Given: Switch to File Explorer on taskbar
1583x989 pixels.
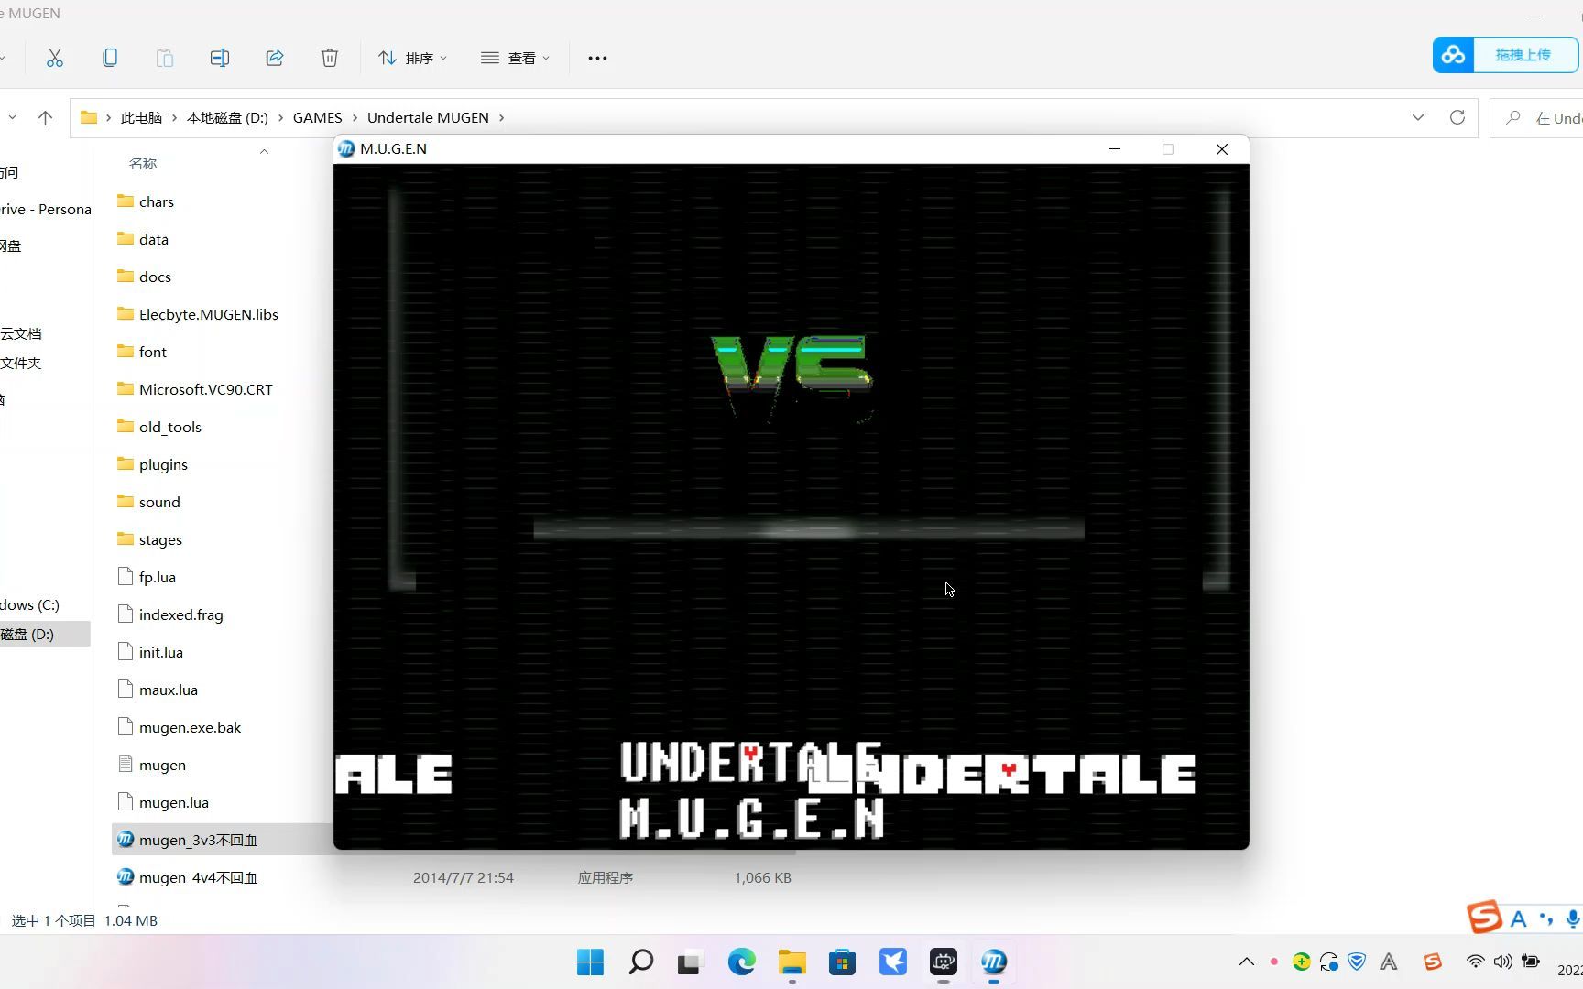Looking at the screenshot, I should pos(792,962).
